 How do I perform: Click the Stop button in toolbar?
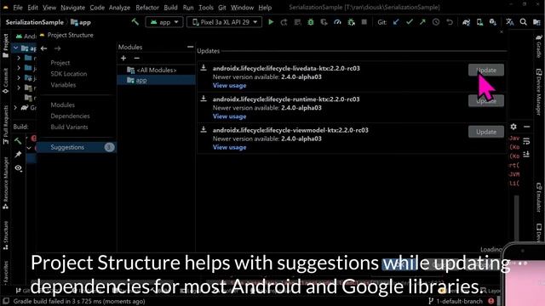(x=364, y=22)
